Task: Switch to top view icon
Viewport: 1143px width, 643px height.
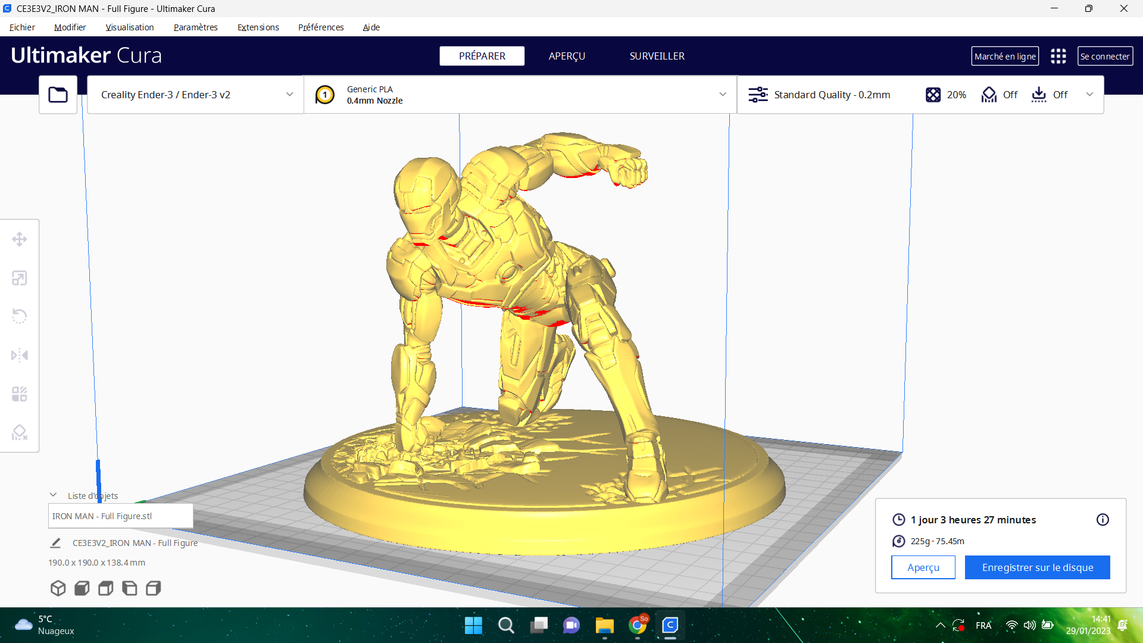Action: 106,588
